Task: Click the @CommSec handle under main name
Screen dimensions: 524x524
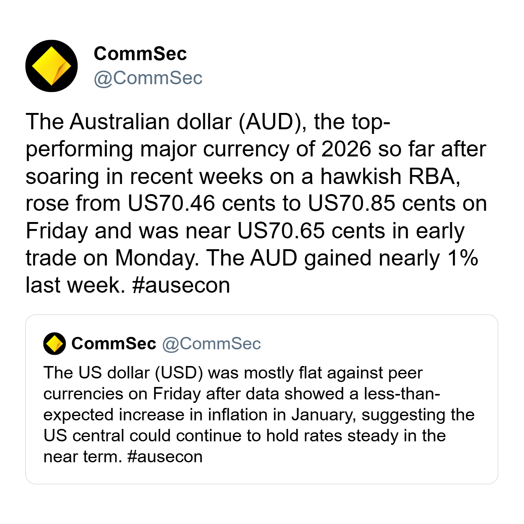Action: tap(148, 78)
